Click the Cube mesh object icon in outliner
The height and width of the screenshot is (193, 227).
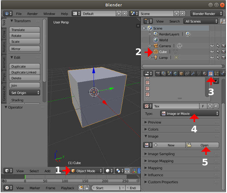tap(156, 52)
